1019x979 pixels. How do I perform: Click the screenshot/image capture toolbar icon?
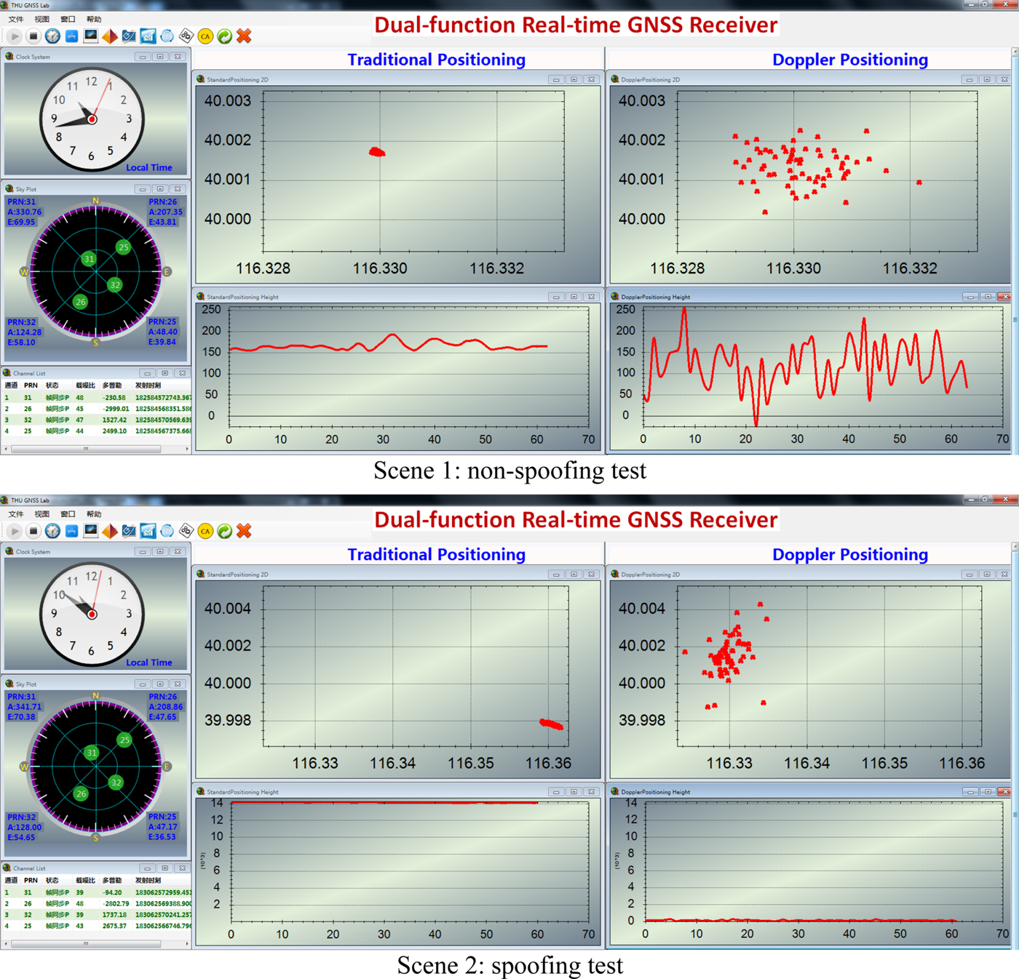click(x=90, y=36)
